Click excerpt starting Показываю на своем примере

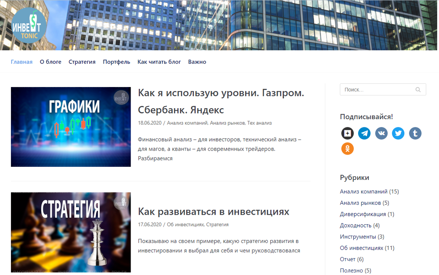coord(219,246)
